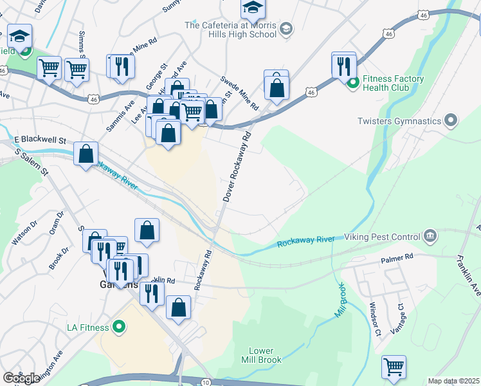
Task: Click the school marker at the top edge of the map
Action: [x=253, y=8]
